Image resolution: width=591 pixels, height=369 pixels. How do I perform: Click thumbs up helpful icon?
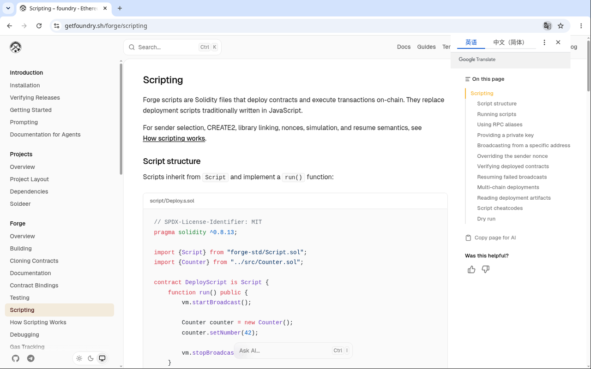[x=471, y=269]
